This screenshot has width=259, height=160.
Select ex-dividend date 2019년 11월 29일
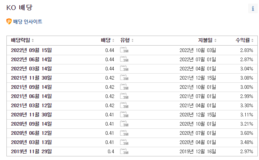[x=31, y=152]
